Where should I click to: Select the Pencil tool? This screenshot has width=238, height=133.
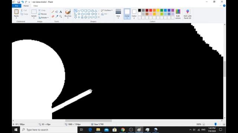(x=53, y=12)
